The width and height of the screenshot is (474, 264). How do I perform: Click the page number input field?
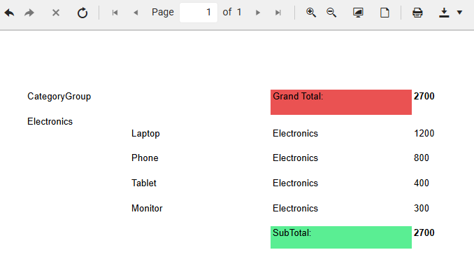(199, 13)
